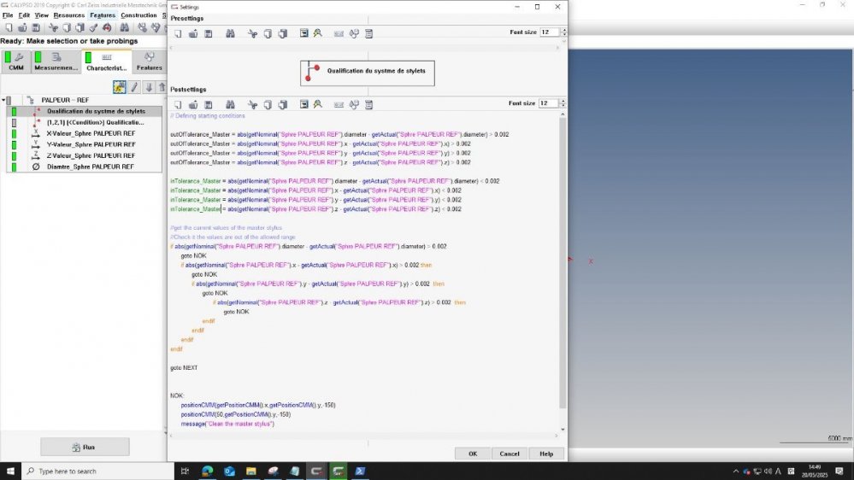Click the down arrow icon above characteristics list
This screenshot has width=854, height=480.
[x=149, y=87]
